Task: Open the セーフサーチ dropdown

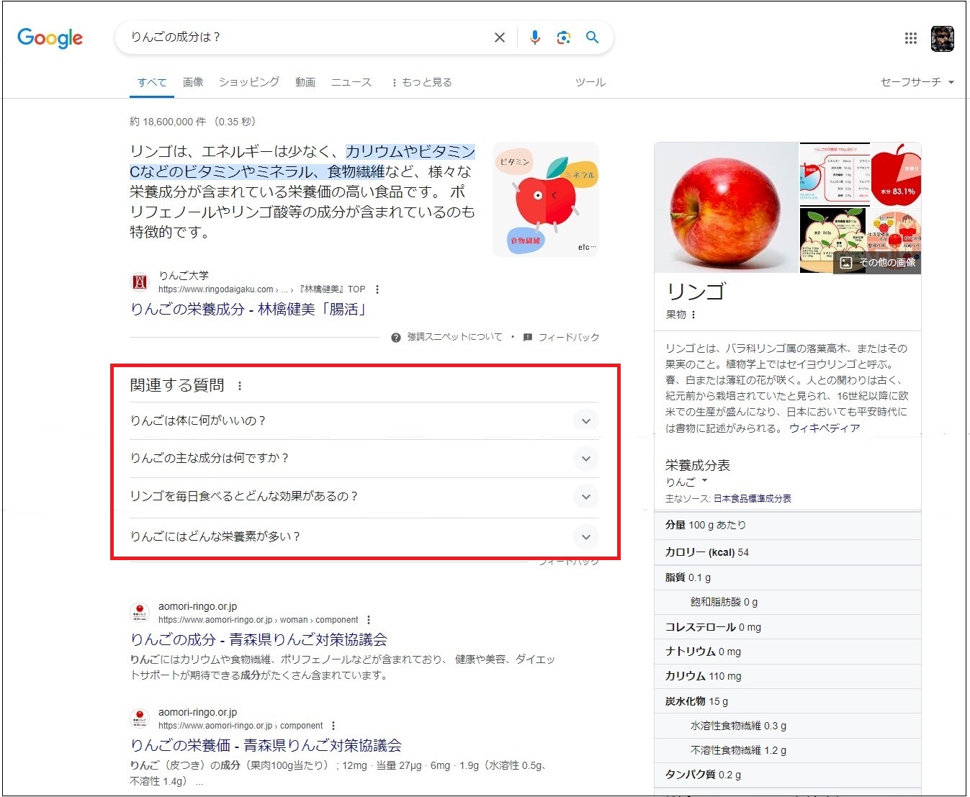Action: click(917, 82)
